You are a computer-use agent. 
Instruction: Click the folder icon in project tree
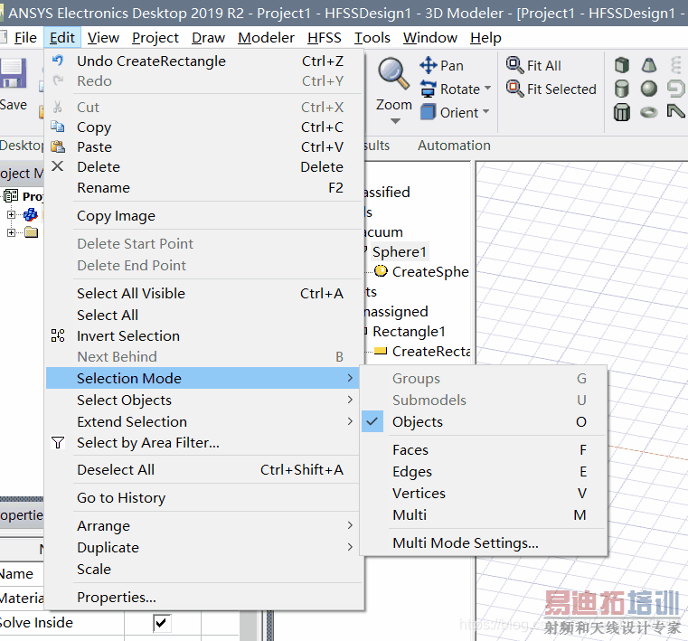pyautogui.click(x=31, y=232)
